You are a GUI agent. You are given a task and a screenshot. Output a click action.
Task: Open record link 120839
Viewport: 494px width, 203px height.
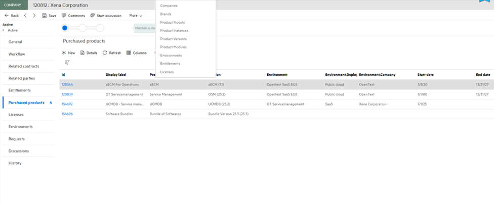click(67, 94)
